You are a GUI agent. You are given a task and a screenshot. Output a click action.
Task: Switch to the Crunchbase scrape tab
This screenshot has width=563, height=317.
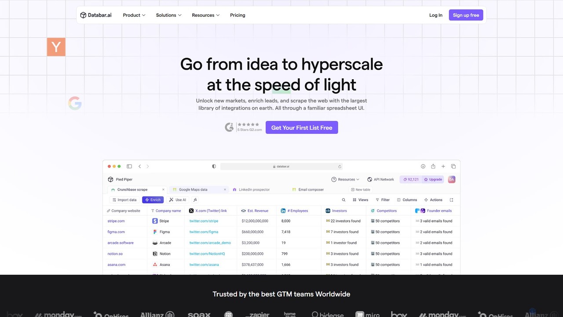[x=132, y=190]
